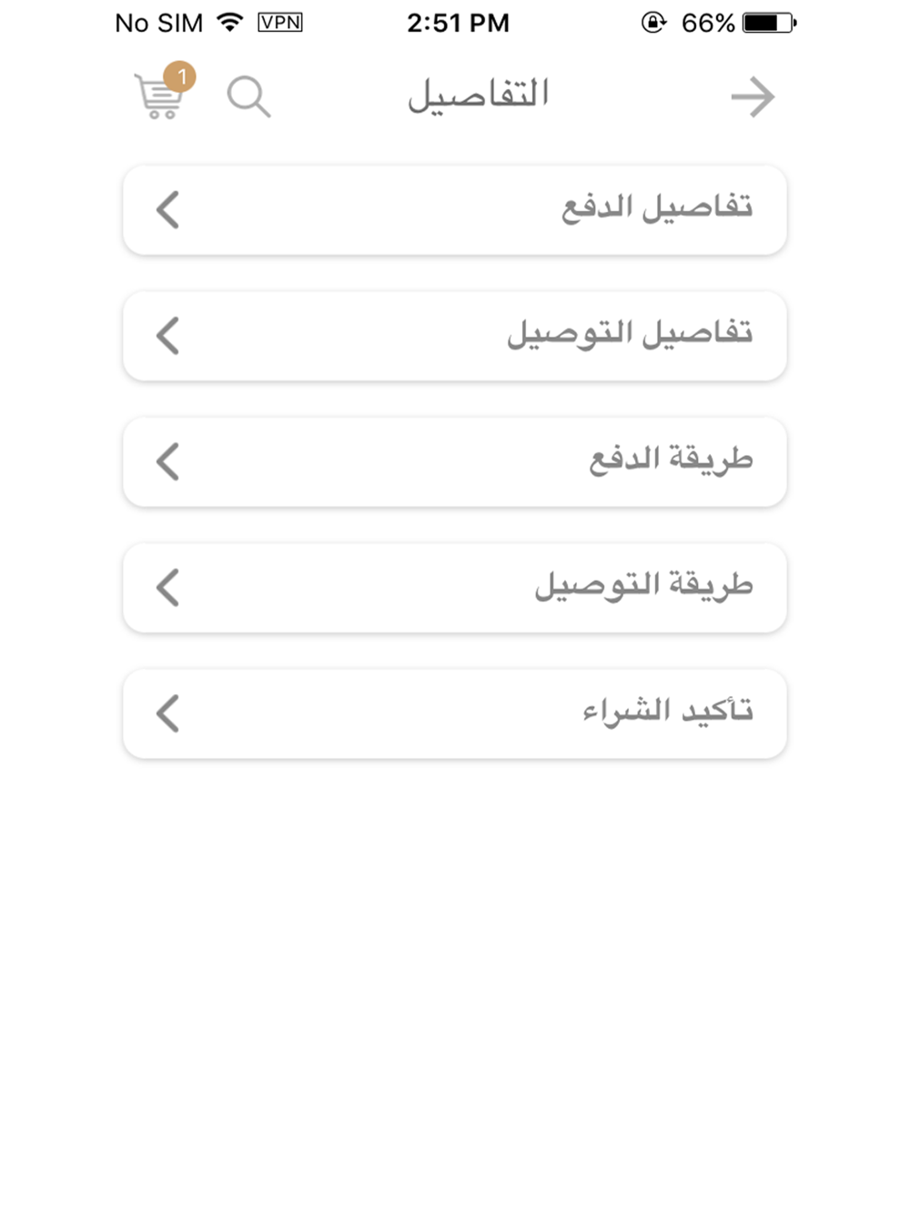Image resolution: width=910 pixels, height=1214 pixels.
Task: Tap the Wi-Fi status bar icon
Action: [231, 22]
